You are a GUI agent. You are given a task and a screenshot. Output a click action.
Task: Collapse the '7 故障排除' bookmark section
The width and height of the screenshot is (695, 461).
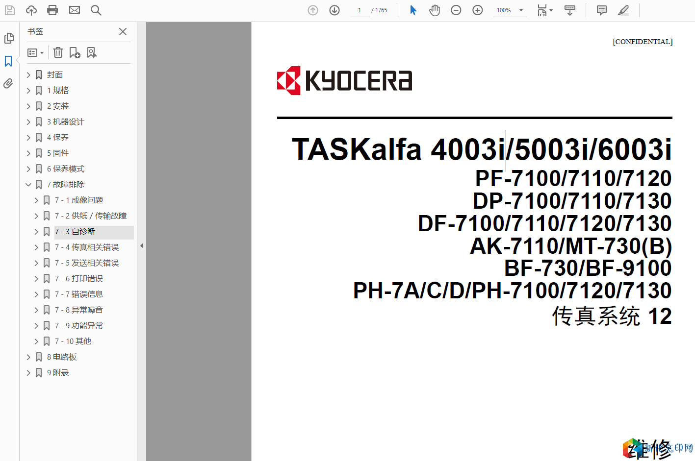[x=28, y=185]
